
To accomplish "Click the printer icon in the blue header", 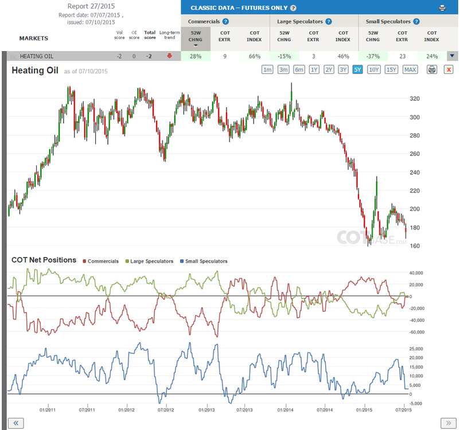I will [x=442, y=8].
